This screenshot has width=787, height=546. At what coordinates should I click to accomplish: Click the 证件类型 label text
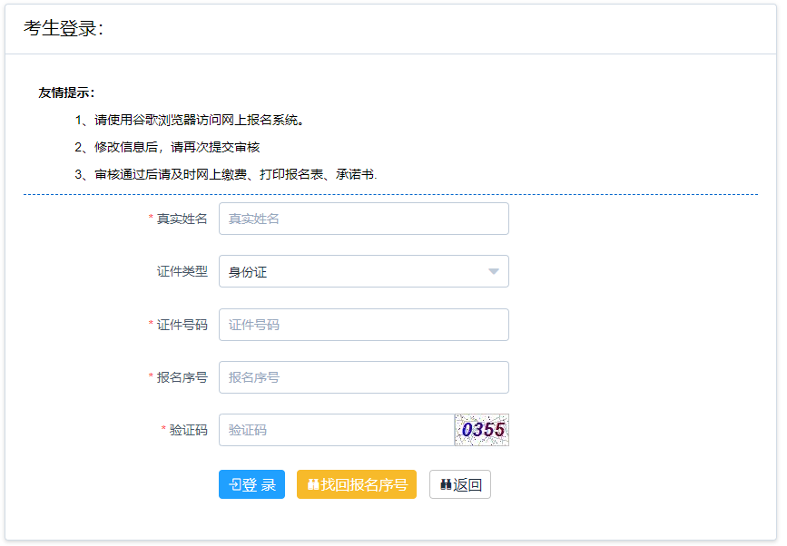pyautogui.click(x=182, y=271)
